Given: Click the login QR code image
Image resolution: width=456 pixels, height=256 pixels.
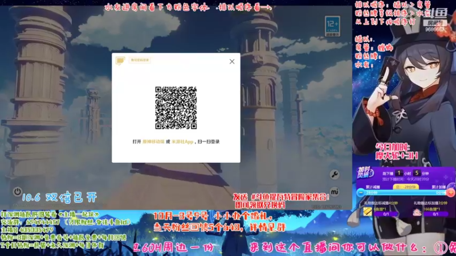Looking at the screenshot, I should (176, 108).
